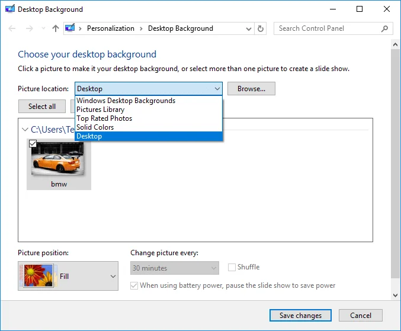The image size is (401, 331).
Task: Click the Control Panel icon in the address bar
Action: [70, 28]
